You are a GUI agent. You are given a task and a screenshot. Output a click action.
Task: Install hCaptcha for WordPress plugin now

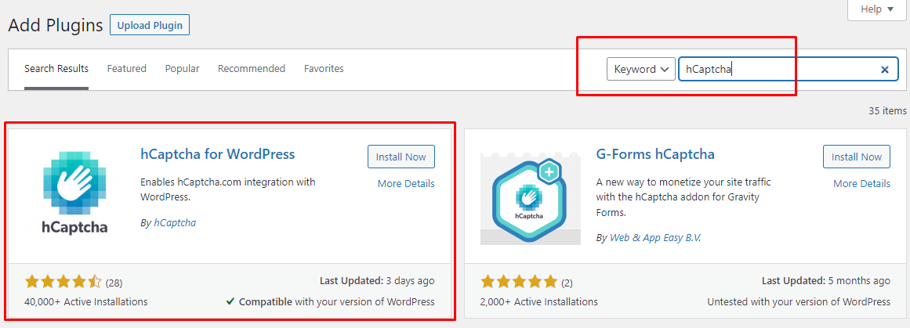coord(401,157)
